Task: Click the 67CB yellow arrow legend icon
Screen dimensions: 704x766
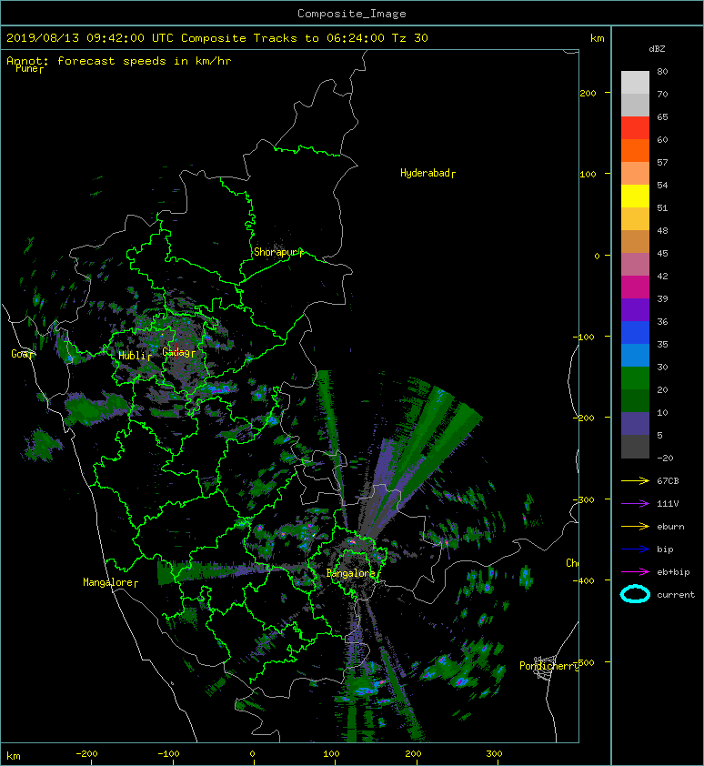Action: click(x=635, y=480)
